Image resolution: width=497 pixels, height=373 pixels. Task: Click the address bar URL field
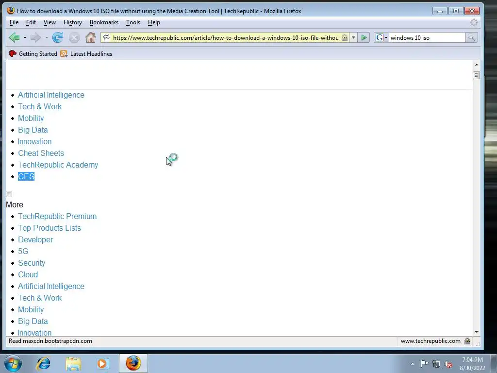tap(226, 38)
